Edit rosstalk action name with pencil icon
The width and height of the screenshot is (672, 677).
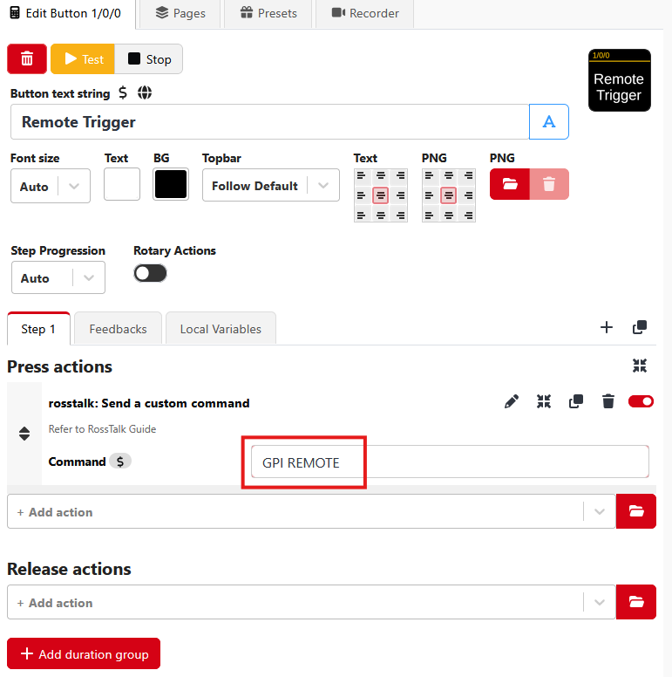click(512, 401)
